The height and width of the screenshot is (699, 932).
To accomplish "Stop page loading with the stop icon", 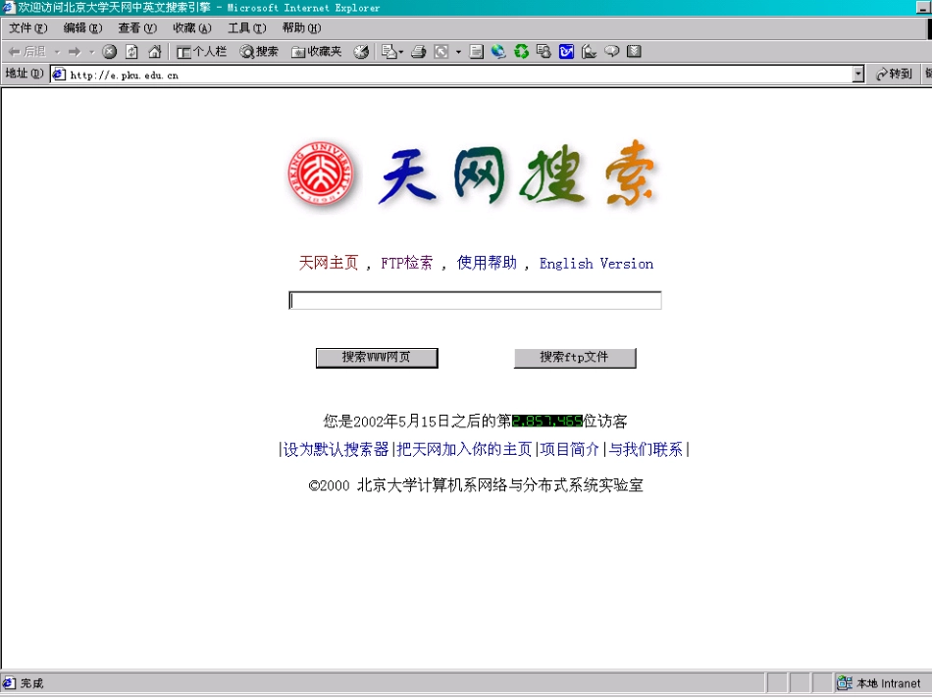I will coord(109,52).
